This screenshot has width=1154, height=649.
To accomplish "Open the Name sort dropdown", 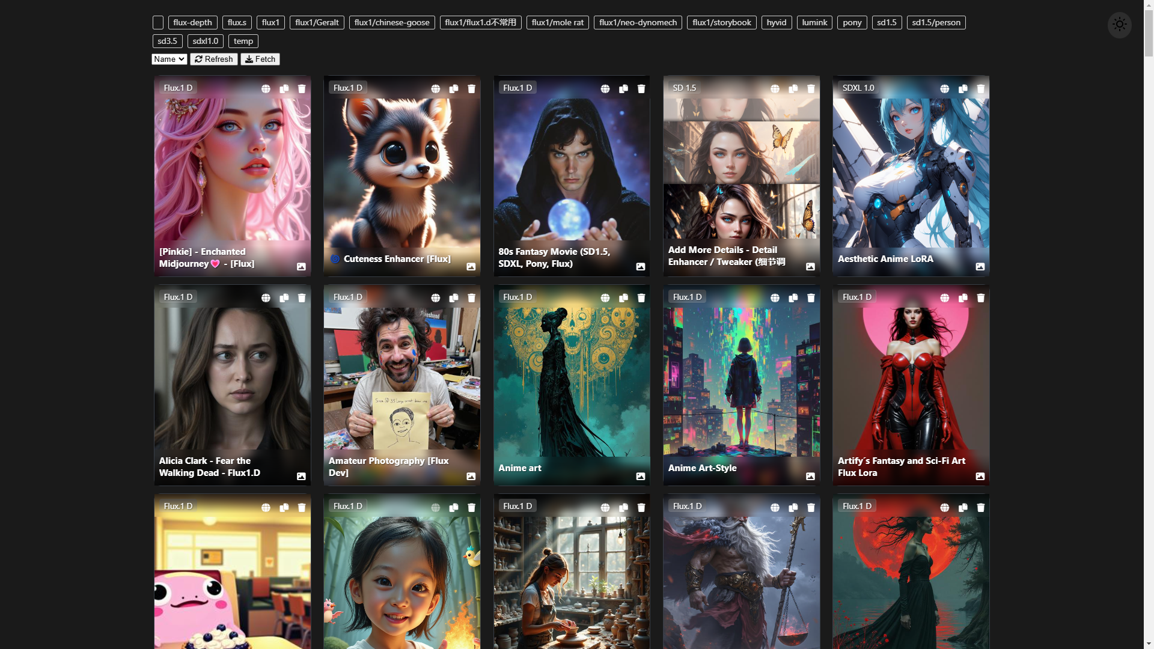I will tap(169, 59).
